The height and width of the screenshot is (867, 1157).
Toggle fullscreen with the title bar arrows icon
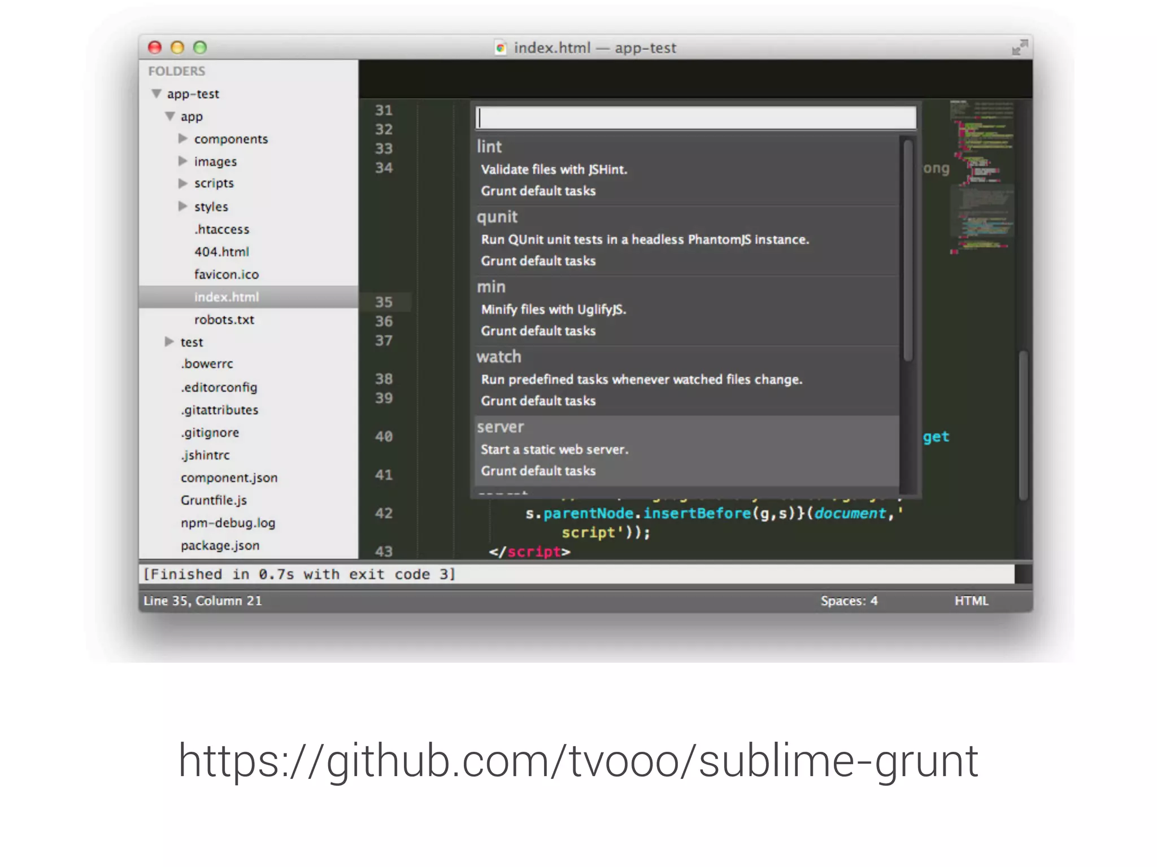click(1019, 47)
